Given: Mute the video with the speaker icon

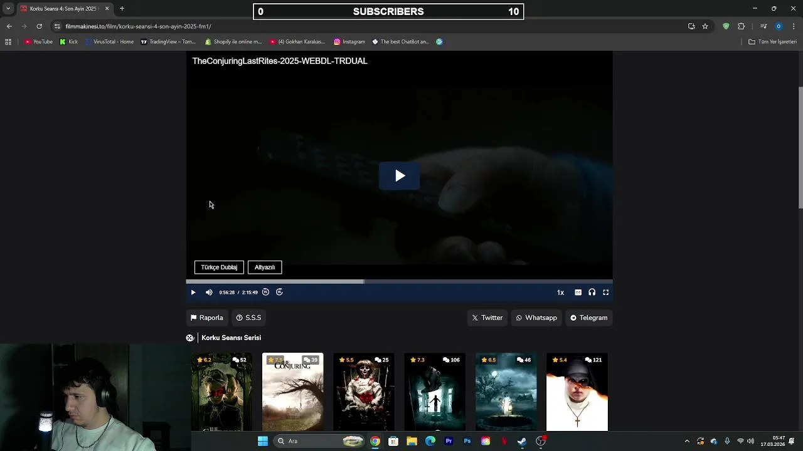Looking at the screenshot, I should click(x=209, y=293).
